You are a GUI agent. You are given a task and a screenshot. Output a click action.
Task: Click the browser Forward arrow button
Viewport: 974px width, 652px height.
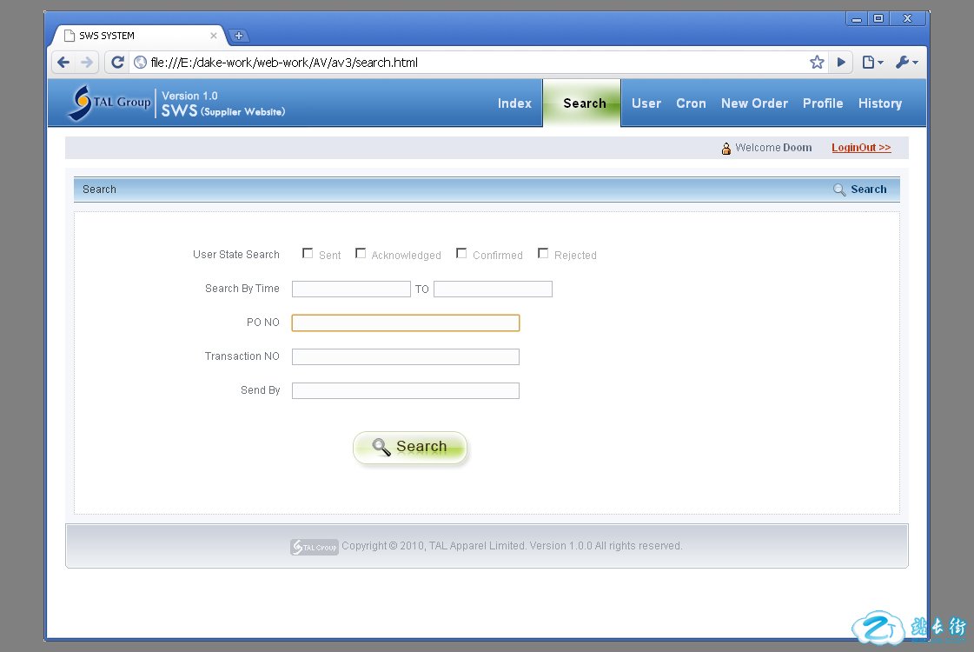tap(87, 63)
